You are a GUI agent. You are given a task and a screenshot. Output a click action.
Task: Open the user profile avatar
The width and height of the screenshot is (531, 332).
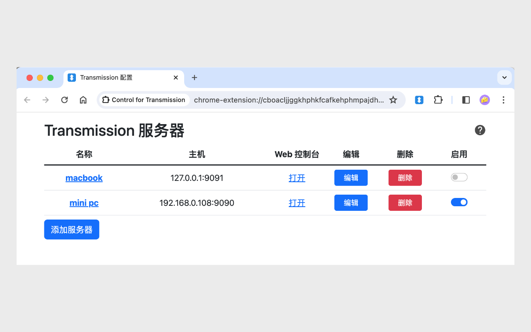485,100
